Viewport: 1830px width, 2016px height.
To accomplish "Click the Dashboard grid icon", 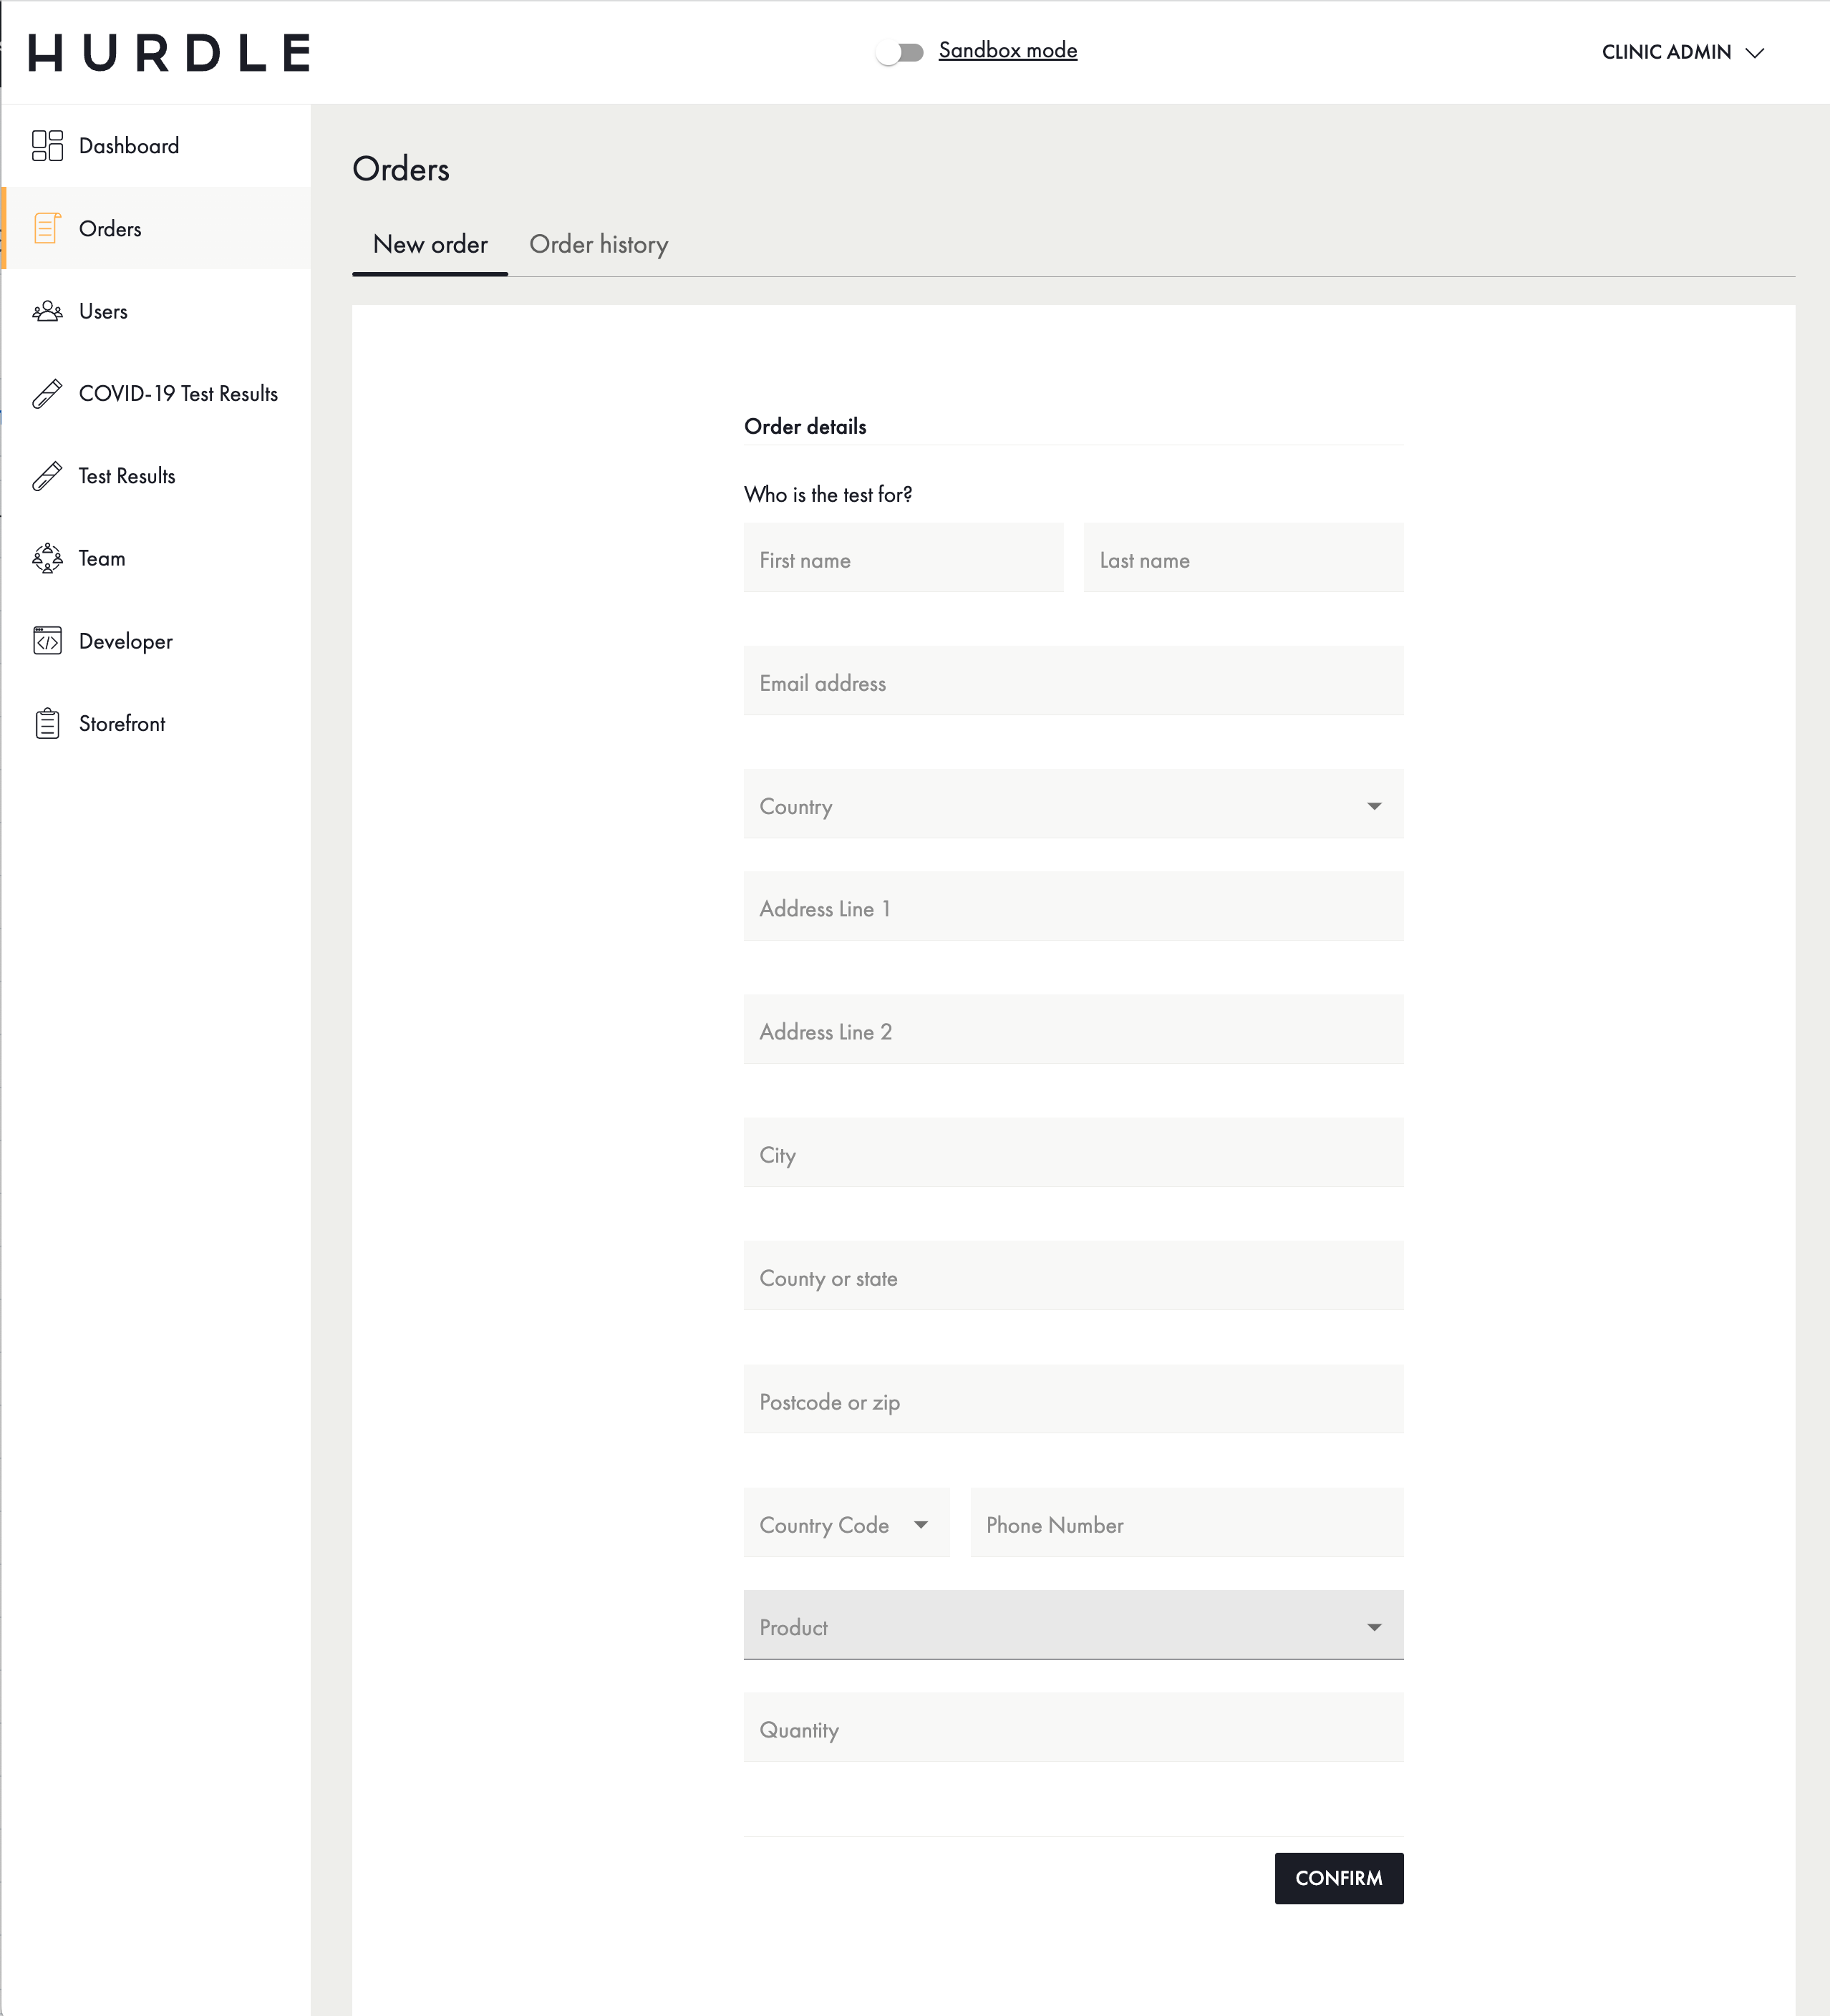I will pyautogui.click(x=47, y=146).
